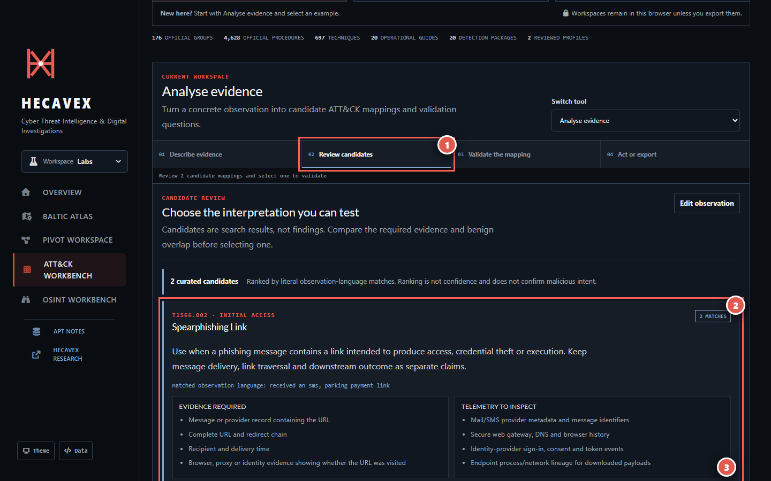Click the ATT&CK Workbench grid icon

(27, 270)
